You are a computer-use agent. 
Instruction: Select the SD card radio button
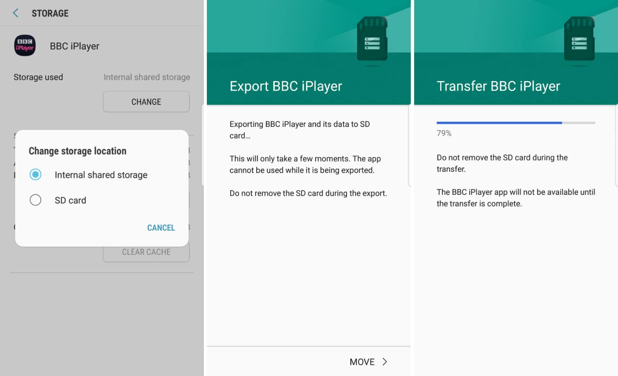[x=35, y=200]
